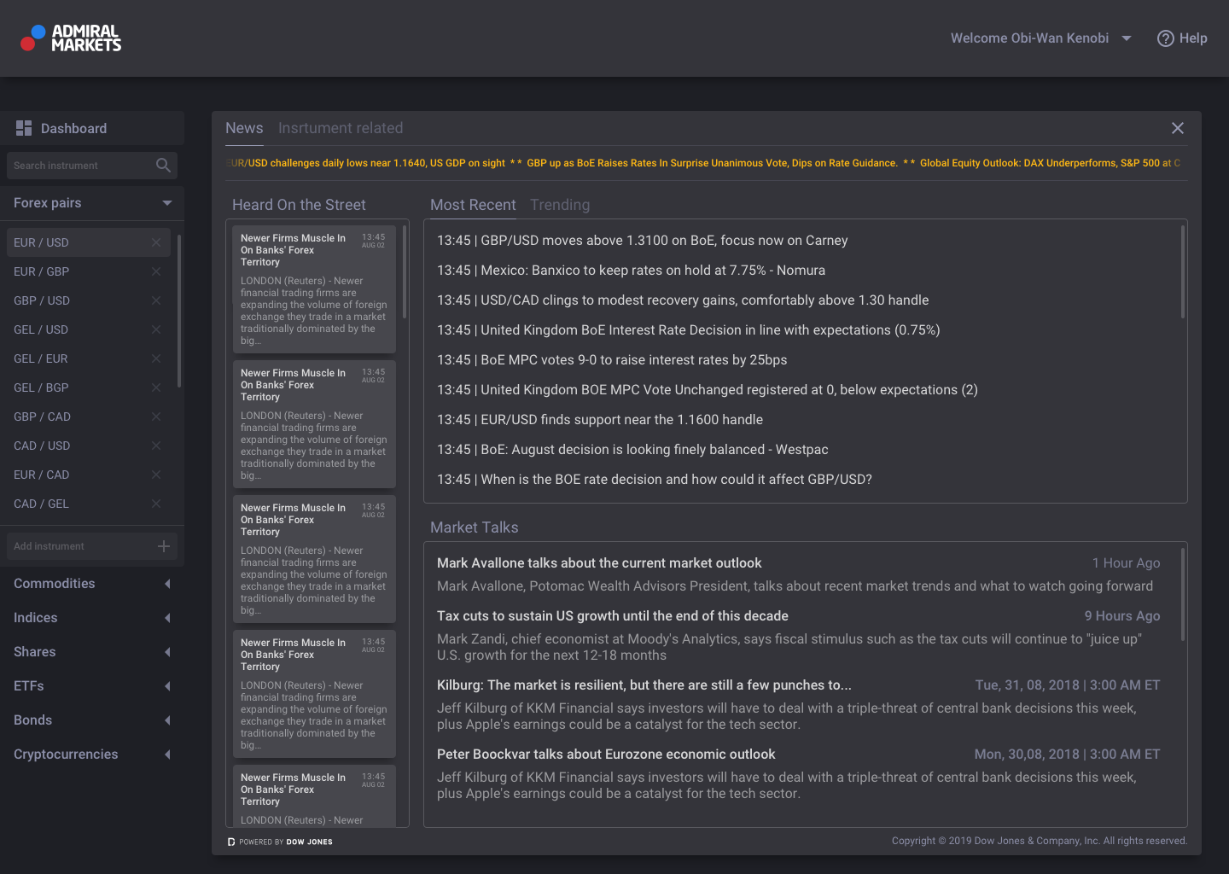The width and height of the screenshot is (1229, 874).
Task: Expand the Bonds section
Action: click(x=167, y=720)
